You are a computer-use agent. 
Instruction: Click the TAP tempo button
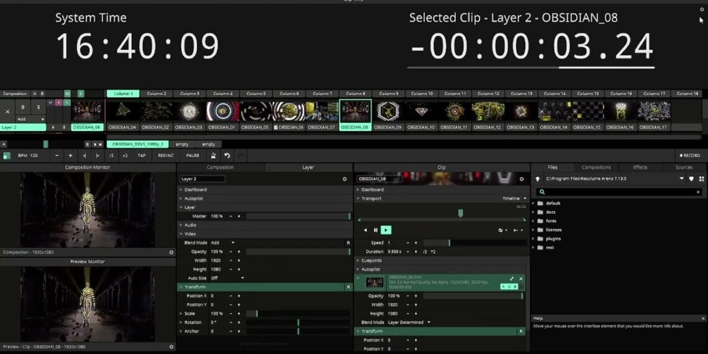coord(142,155)
